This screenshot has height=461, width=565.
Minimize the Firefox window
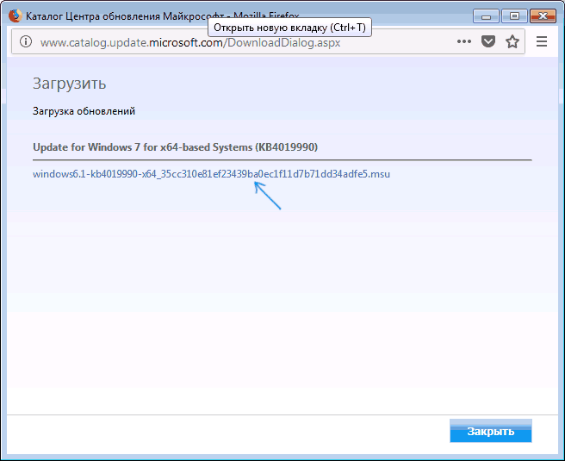point(486,16)
